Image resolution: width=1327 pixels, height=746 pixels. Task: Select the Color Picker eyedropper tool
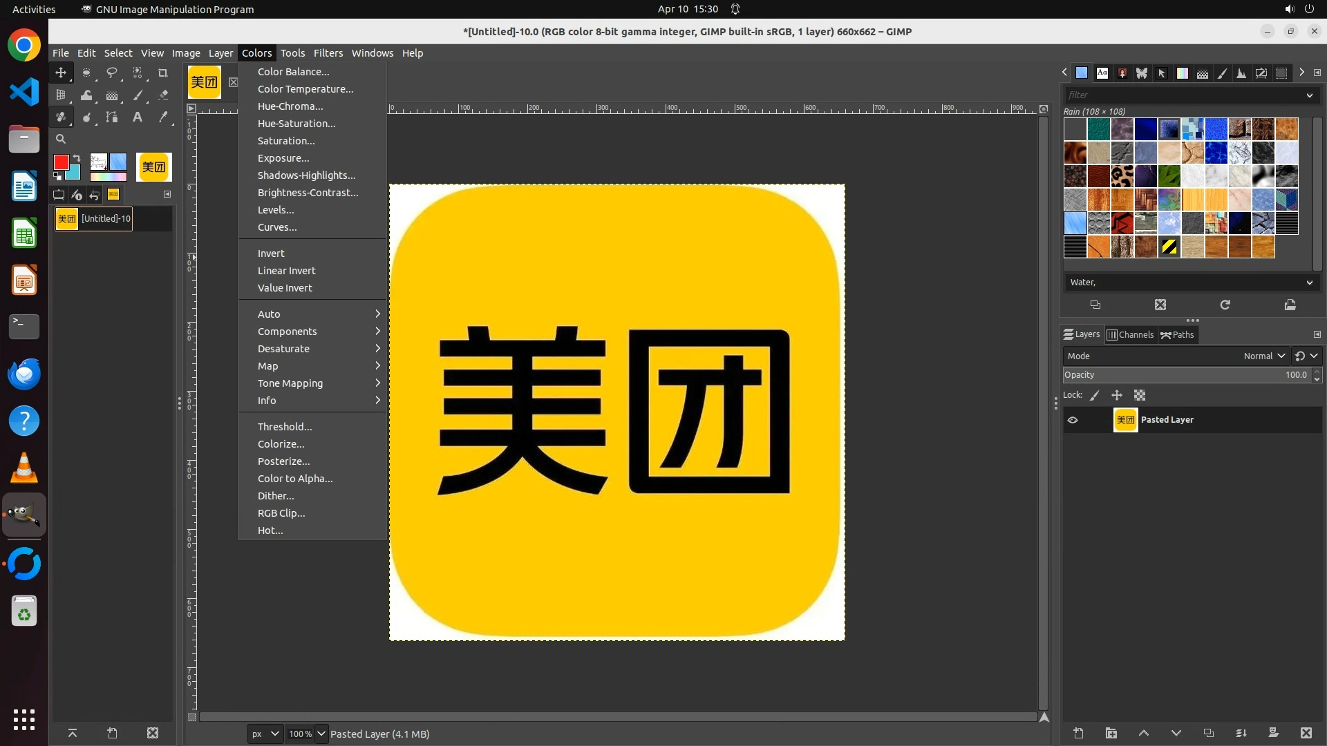(x=163, y=117)
